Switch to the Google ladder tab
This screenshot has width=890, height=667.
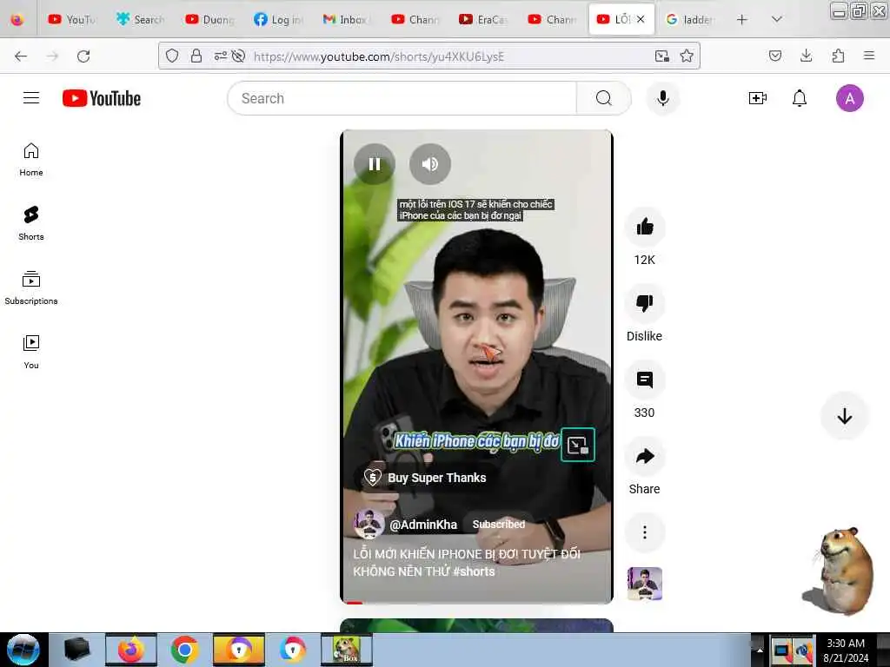pyautogui.click(x=690, y=19)
